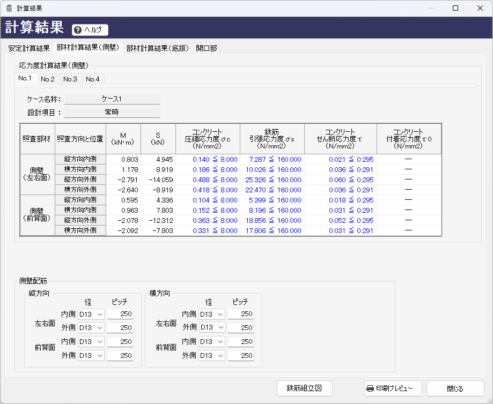Click the コンクリートせん断応力度 τ header

[341, 139]
